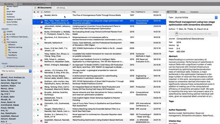Image resolution: width=220 pixels, height=124 pixels.
Task: Sort documents by Year column
Action: coord(130,12)
